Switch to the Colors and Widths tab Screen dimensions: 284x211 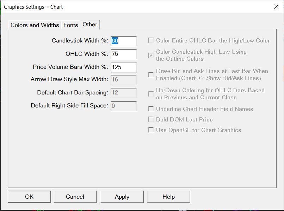[35, 25]
